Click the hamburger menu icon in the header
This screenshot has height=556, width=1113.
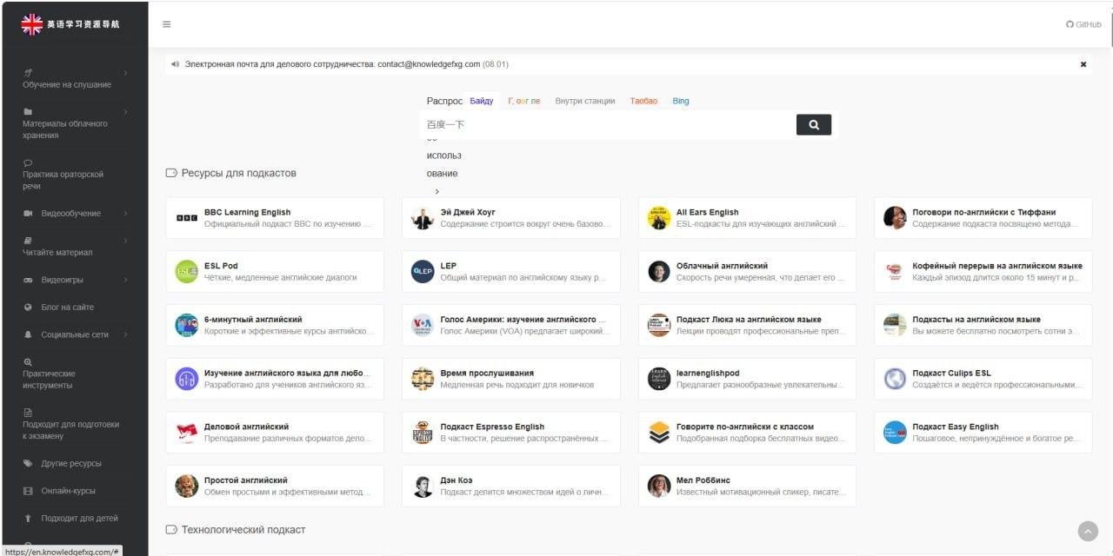[x=166, y=24]
